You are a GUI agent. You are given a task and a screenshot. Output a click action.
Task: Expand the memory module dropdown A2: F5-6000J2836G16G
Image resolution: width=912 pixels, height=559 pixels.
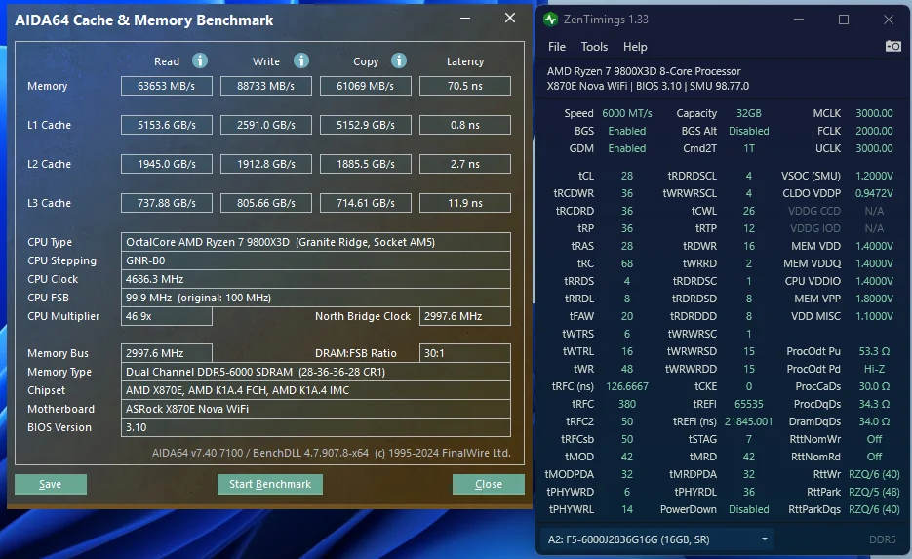point(657,539)
